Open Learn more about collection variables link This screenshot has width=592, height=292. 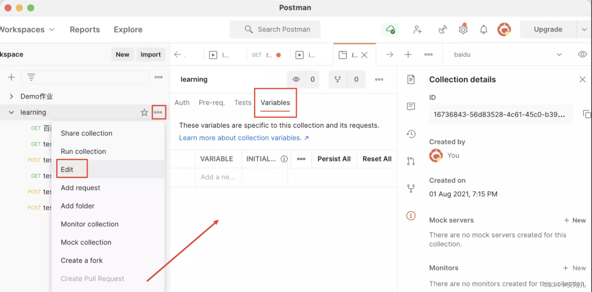pyautogui.click(x=244, y=138)
